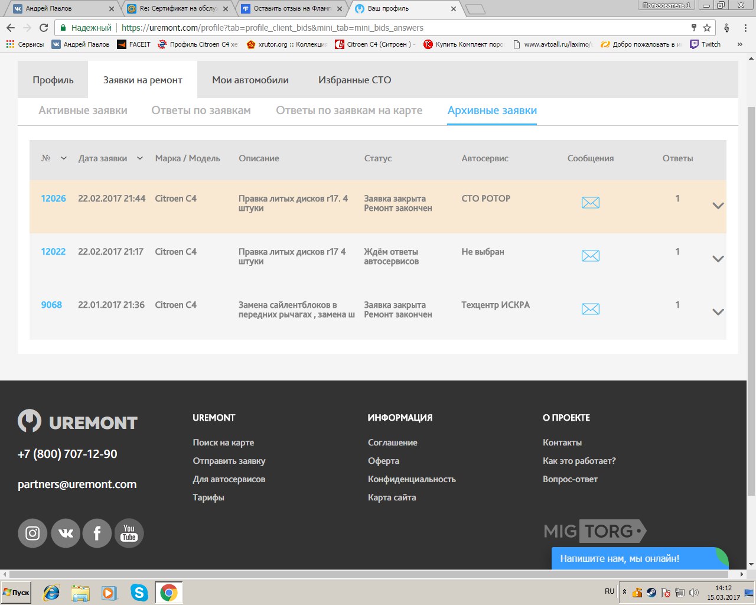Screen dimensions: 756x605
Task: Expand details for request 12026
Action: click(x=718, y=206)
